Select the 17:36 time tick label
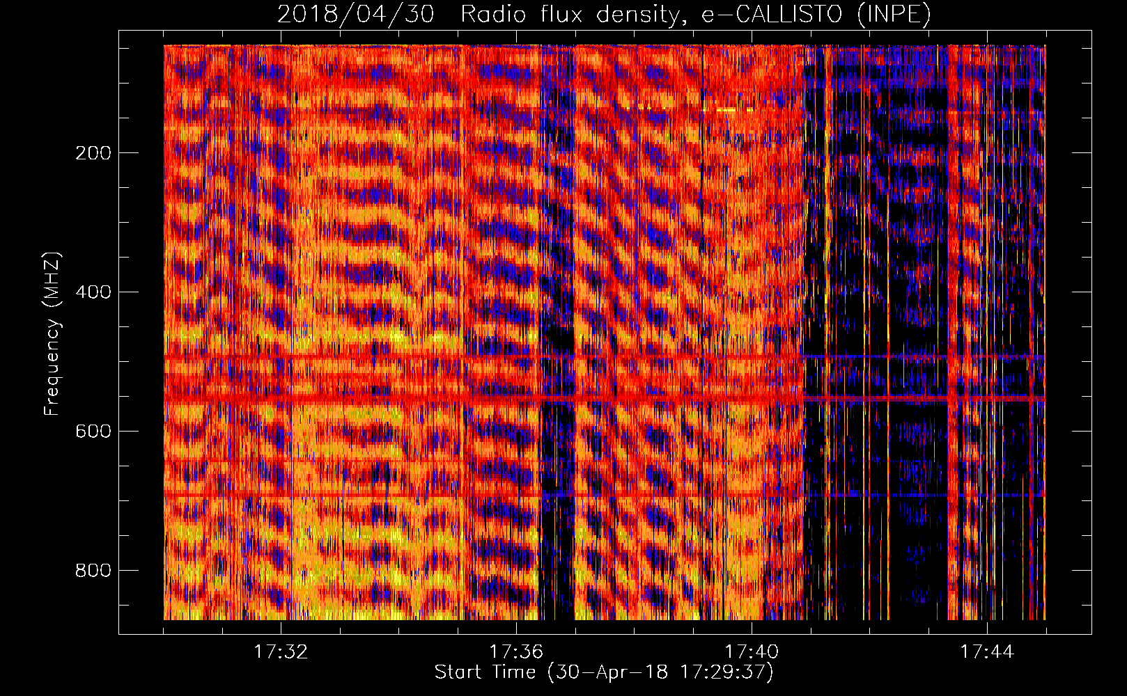This screenshot has width=1127, height=696. (516, 652)
